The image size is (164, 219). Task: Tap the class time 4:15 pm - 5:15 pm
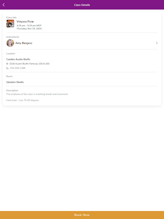[x=29, y=26]
